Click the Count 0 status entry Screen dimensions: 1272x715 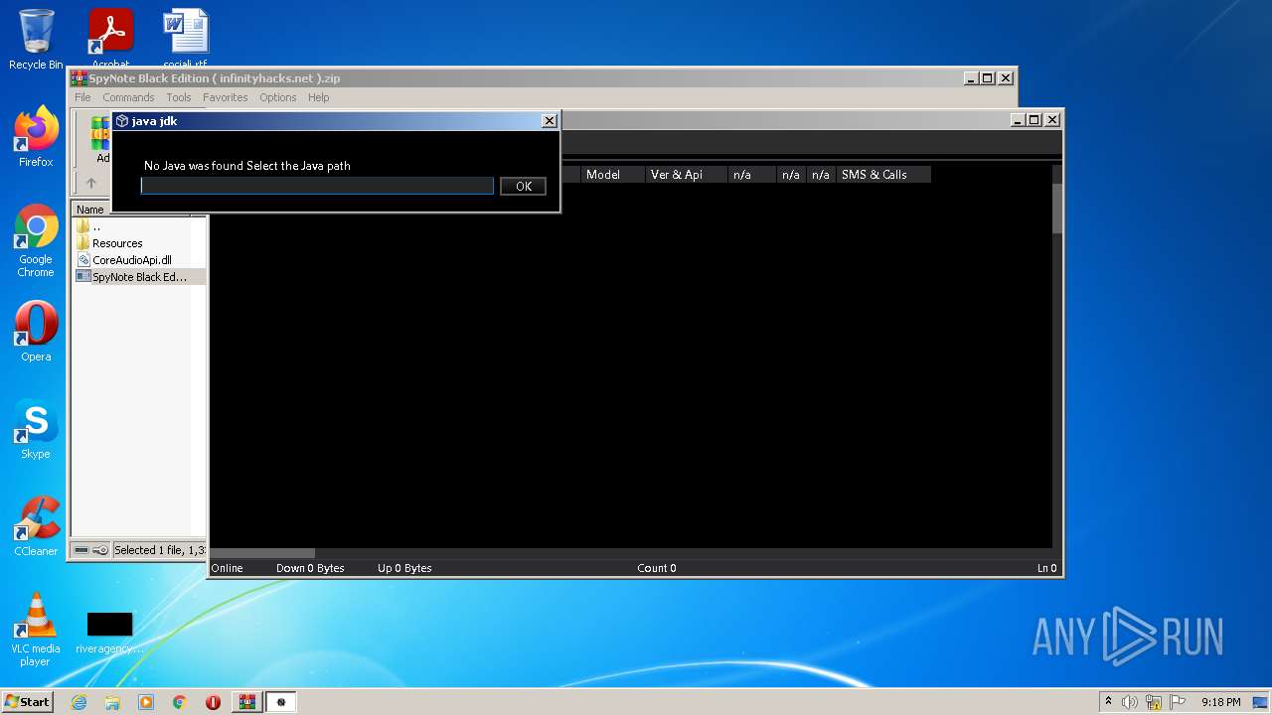[x=657, y=568]
